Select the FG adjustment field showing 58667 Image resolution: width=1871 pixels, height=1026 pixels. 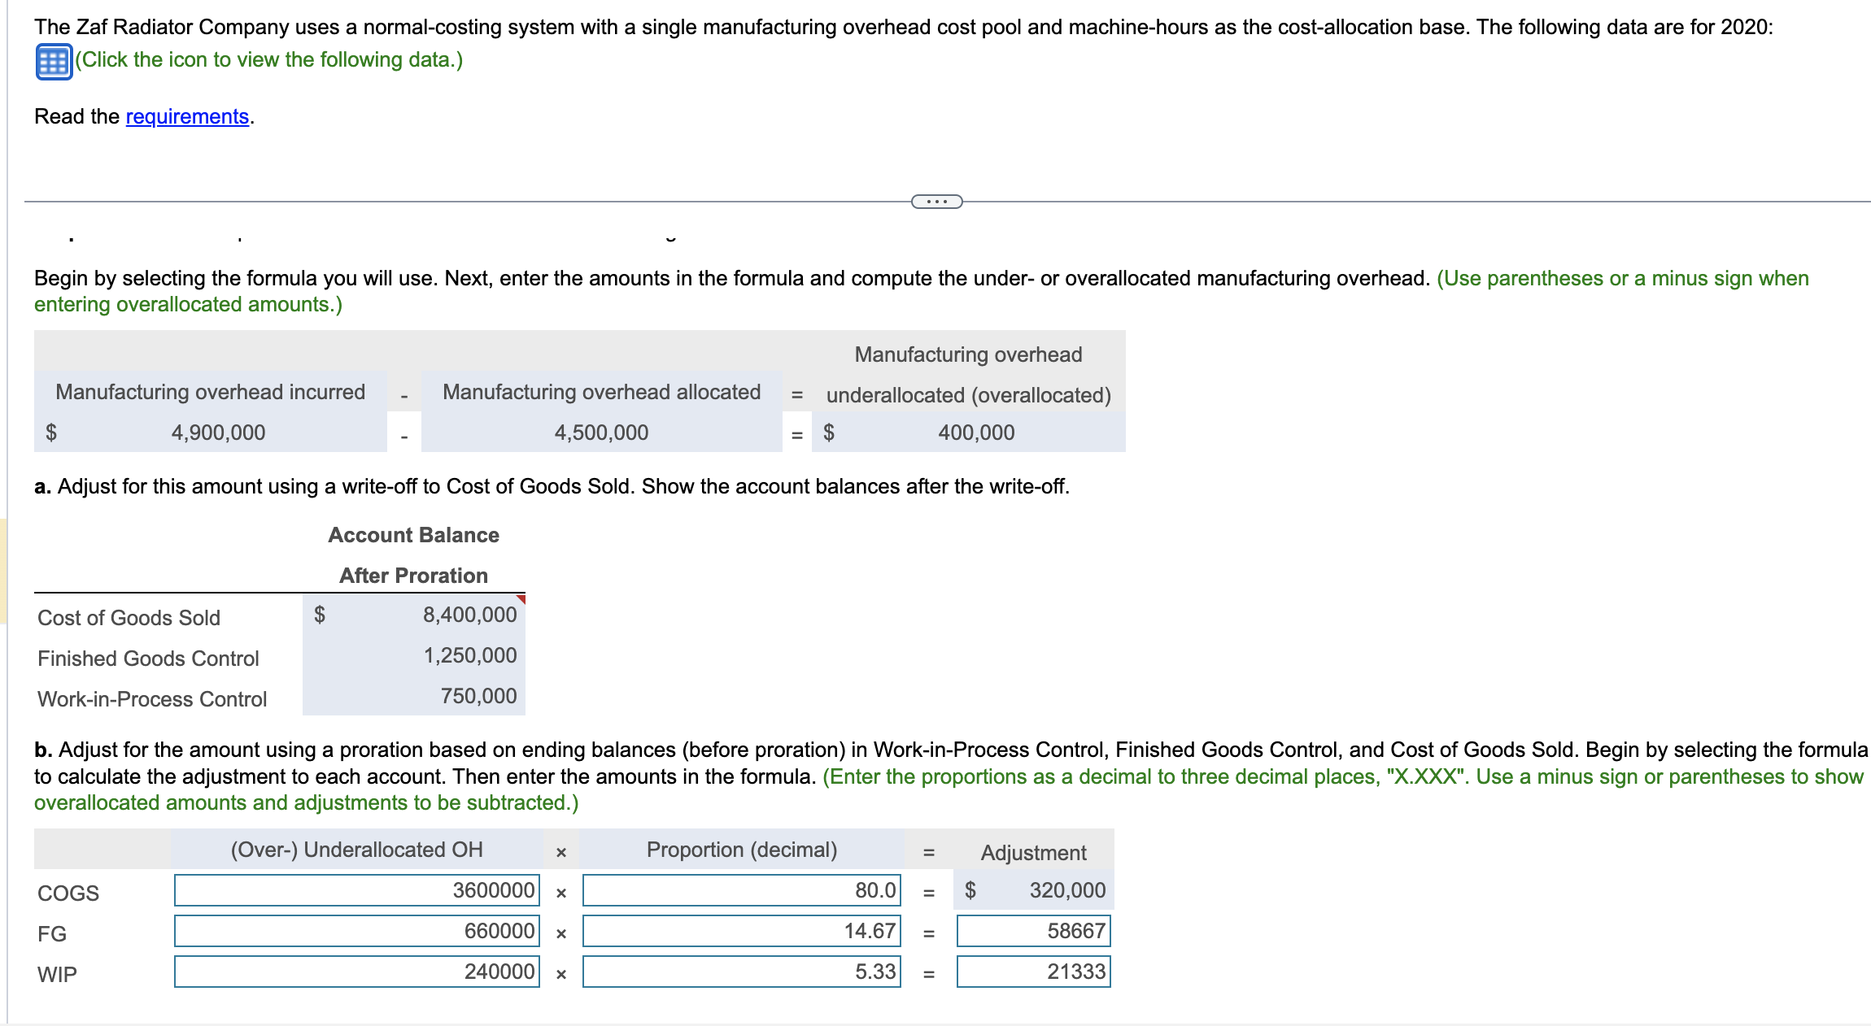1033,931
